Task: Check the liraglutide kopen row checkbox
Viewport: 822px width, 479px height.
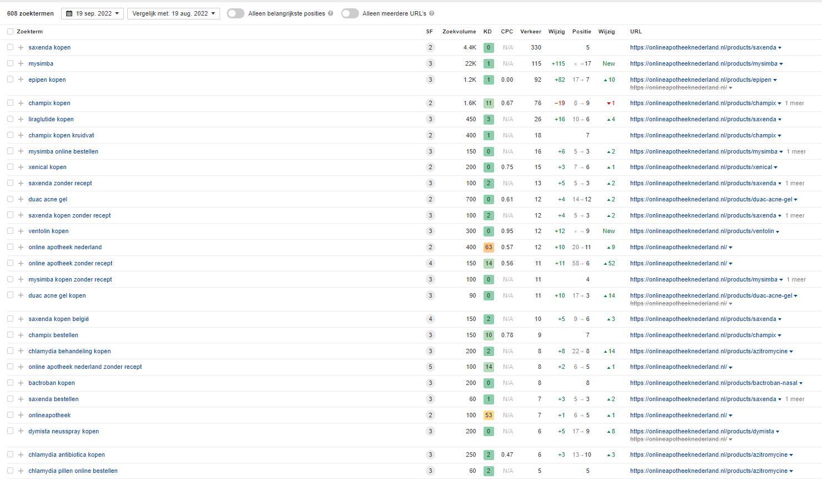Action: [x=10, y=119]
